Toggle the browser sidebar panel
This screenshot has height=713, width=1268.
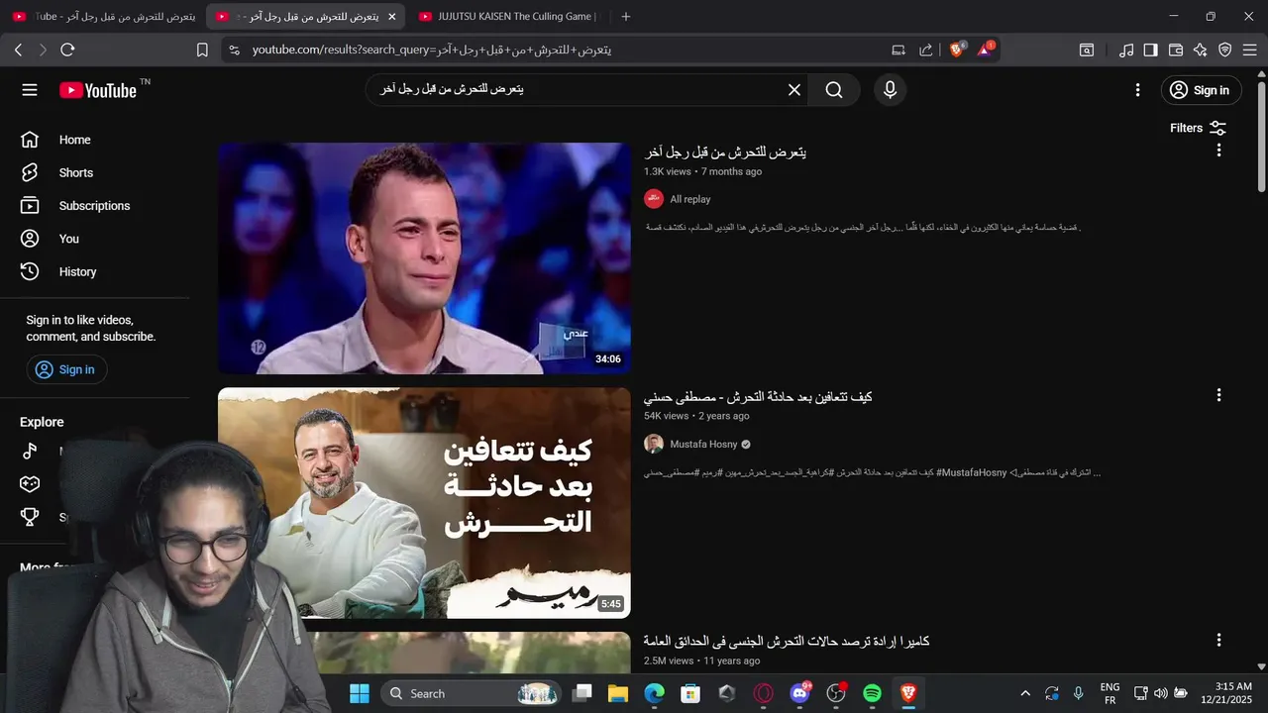[x=1151, y=50]
